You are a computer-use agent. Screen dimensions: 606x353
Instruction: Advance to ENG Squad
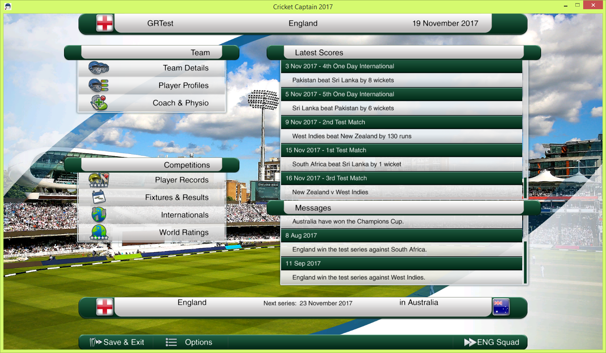492,342
